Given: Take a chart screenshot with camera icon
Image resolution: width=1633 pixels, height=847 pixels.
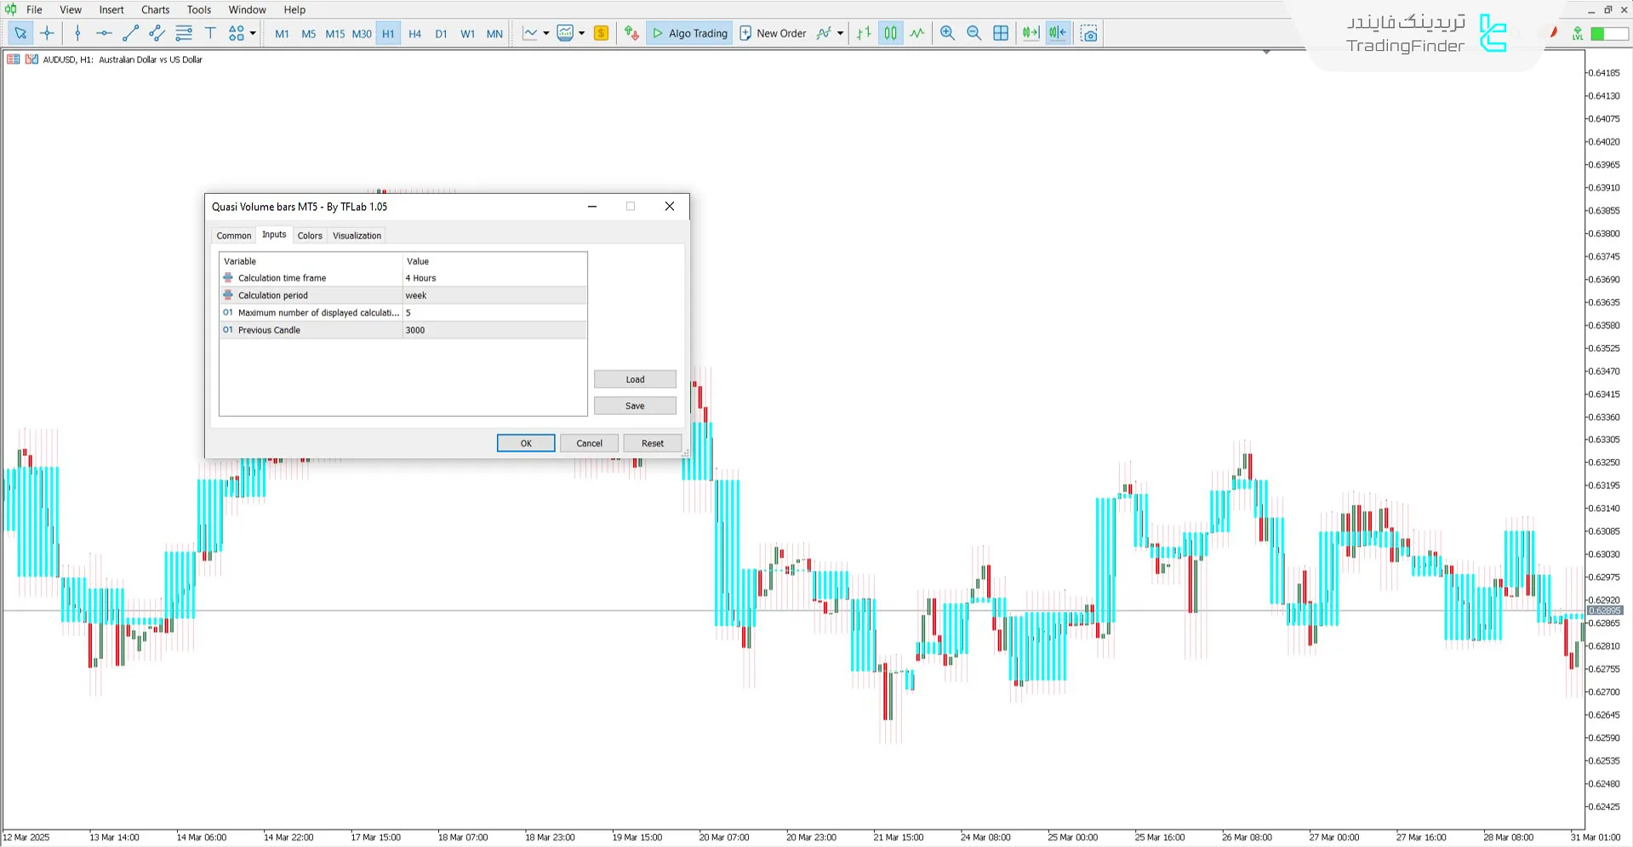Looking at the screenshot, I should (x=1088, y=33).
